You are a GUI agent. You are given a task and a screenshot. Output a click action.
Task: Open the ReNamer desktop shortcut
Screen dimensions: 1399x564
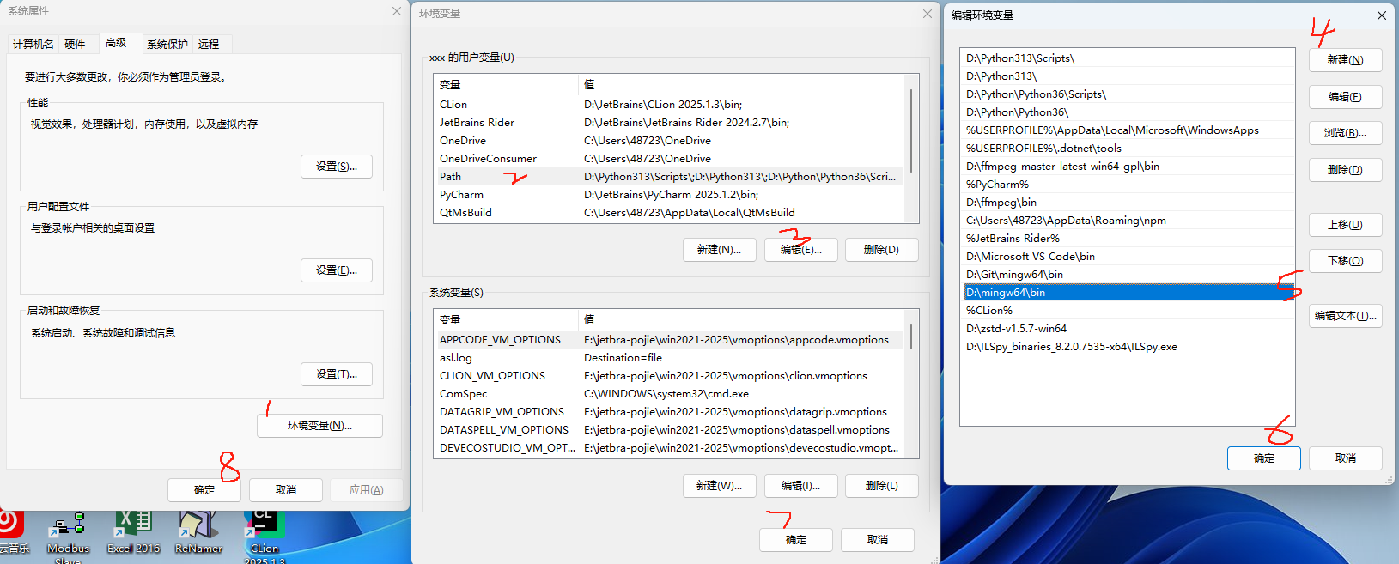click(x=198, y=534)
